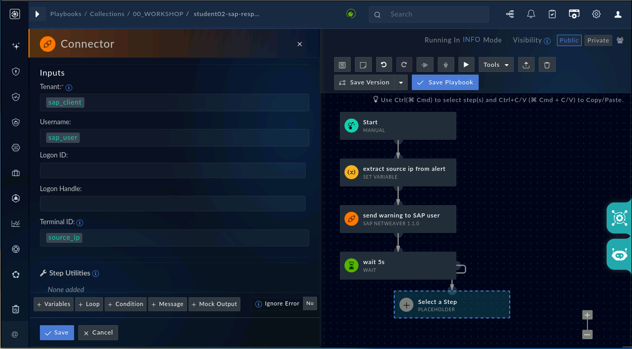Image resolution: width=632 pixels, height=349 pixels.
Task: Open the shield-lock icon in the left sidebar
Action: coord(16,71)
